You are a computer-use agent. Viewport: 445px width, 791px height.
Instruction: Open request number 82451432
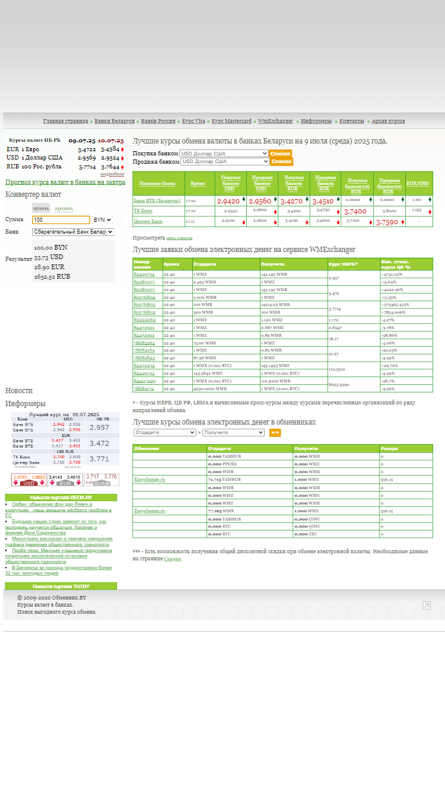[x=145, y=366]
